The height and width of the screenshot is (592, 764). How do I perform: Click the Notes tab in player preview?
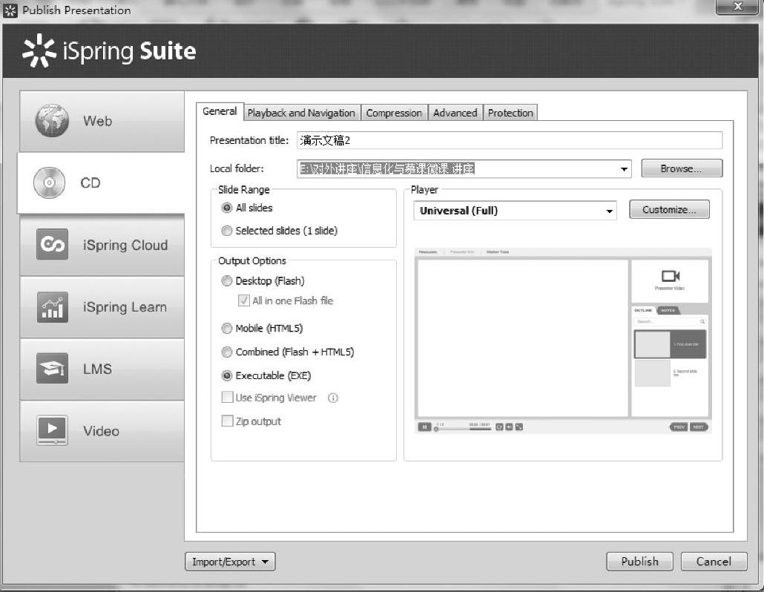click(x=668, y=310)
